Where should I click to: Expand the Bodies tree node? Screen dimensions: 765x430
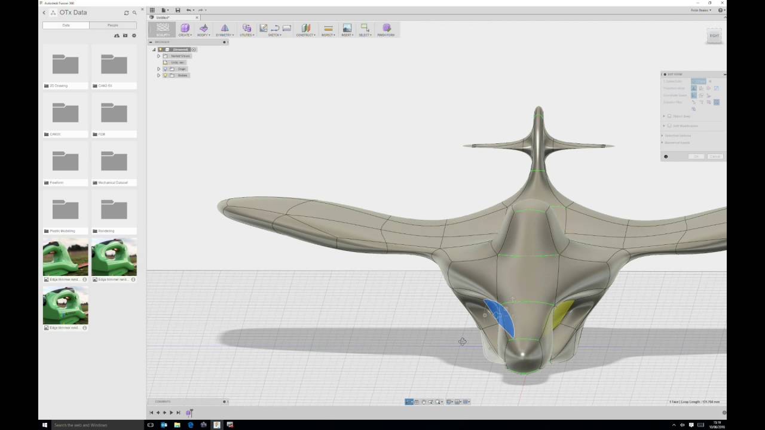coord(158,75)
